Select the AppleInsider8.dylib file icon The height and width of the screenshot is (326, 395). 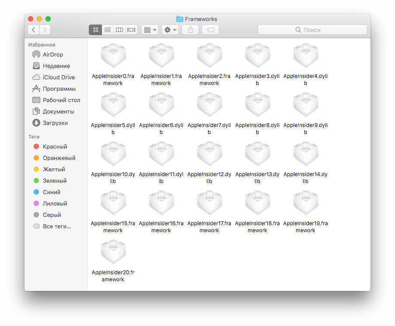coord(258,105)
